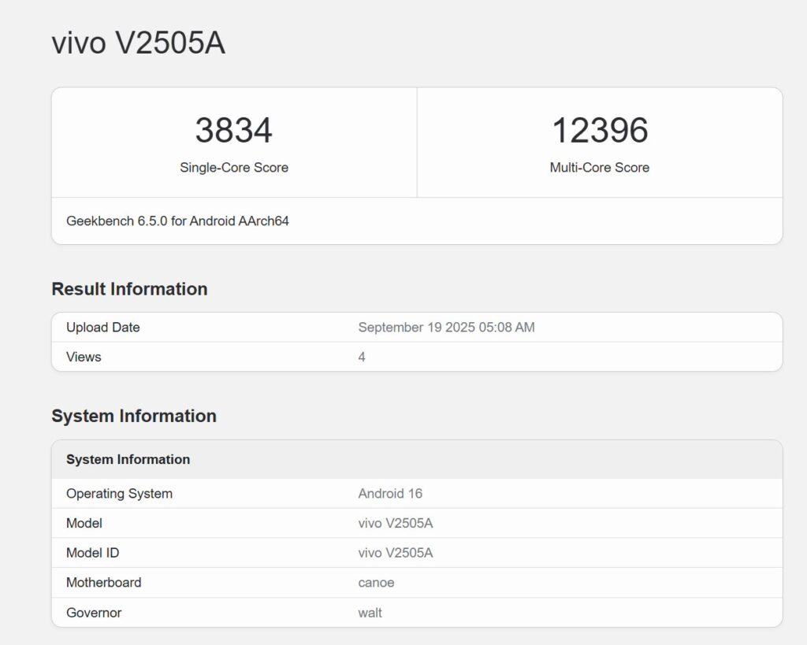Click the vivo V2505A value in Model row
Screen dimensions: 807x645
click(x=396, y=523)
